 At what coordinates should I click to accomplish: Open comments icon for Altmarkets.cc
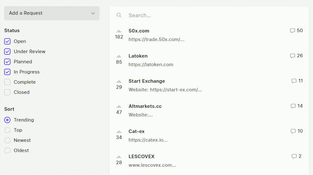point(293,106)
